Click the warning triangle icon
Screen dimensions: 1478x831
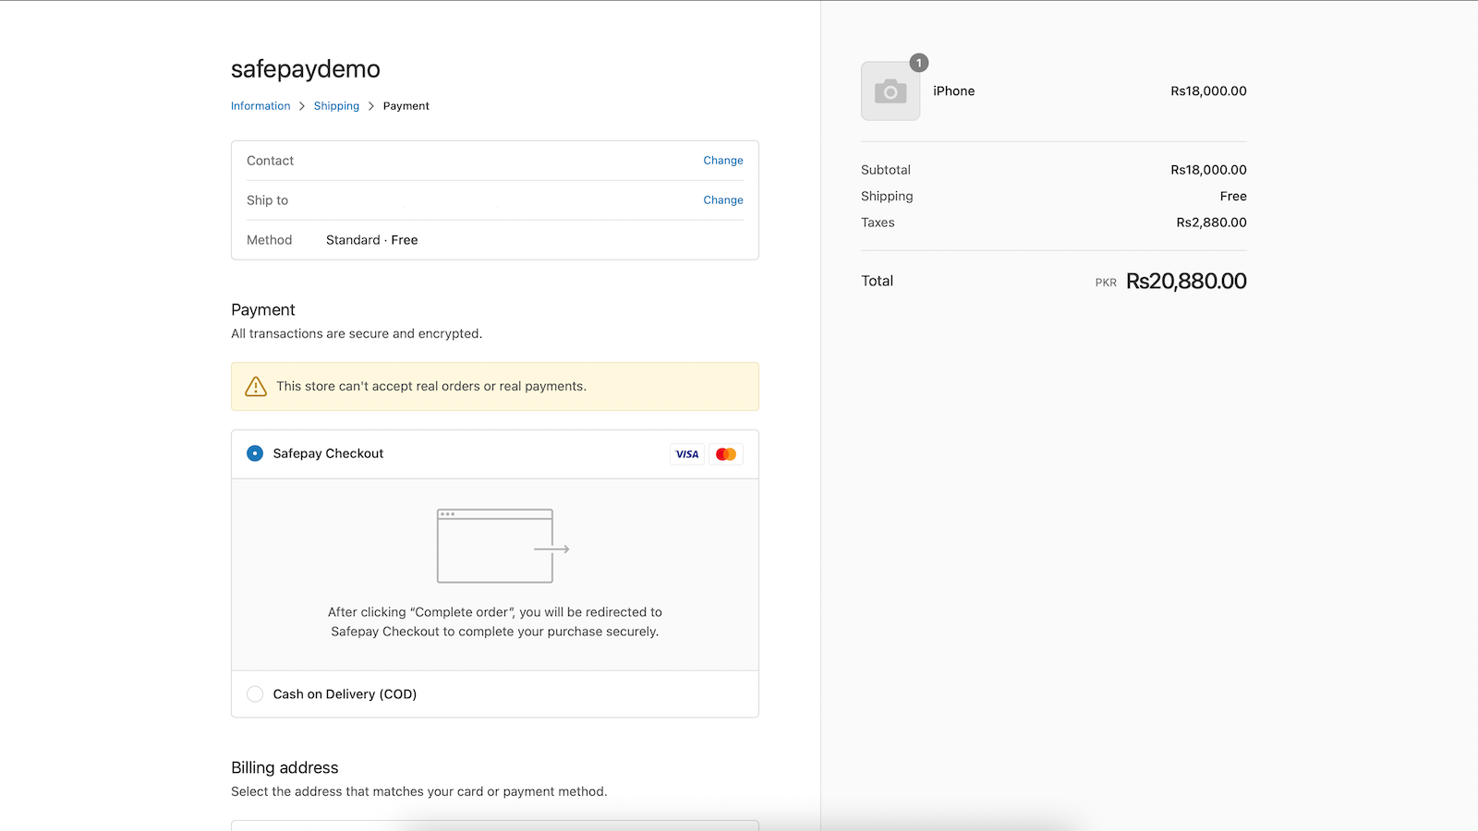pos(256,386)
